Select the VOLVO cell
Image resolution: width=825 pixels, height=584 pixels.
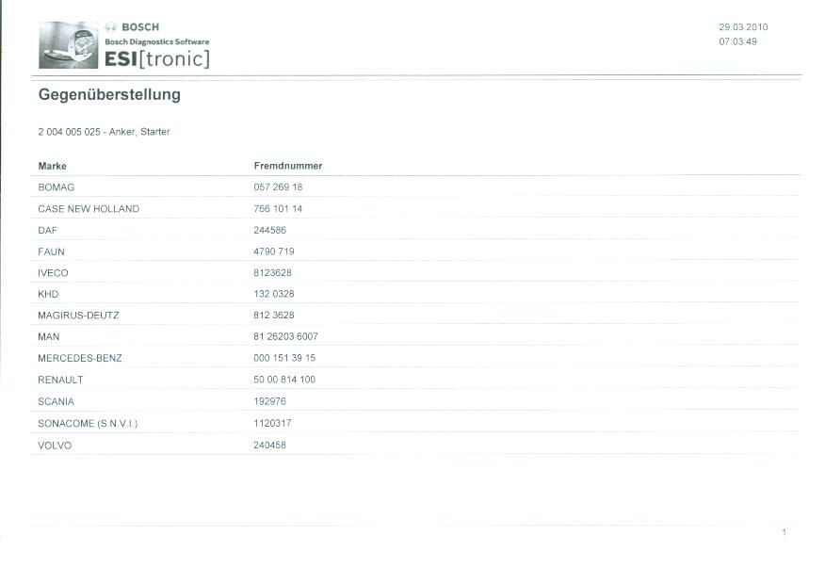coord(55,446)
